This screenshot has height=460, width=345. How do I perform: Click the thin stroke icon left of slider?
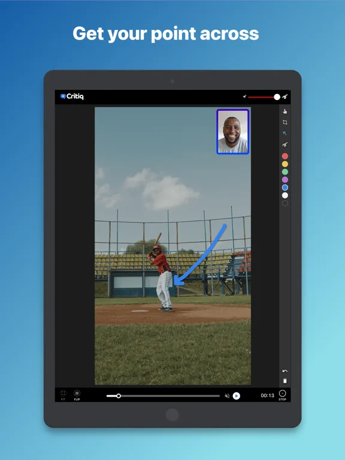[244, 96]
